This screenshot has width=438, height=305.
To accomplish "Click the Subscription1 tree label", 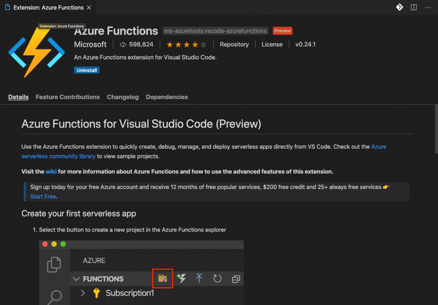I will tap(130, 293).
